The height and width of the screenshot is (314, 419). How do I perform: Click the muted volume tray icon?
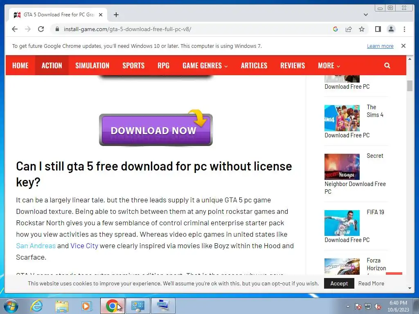378,307
